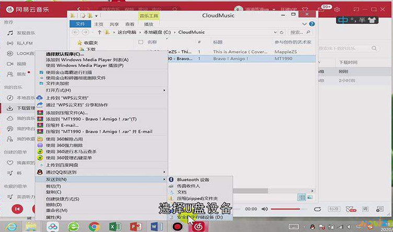The width and height of the screenshot is (393, 232).
Task: Open PowerPoint from the taskbar
Action: point(136,227)
